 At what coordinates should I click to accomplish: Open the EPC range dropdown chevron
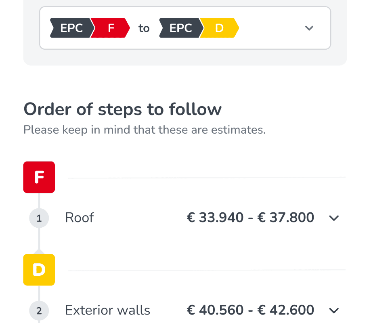[309, 28]
